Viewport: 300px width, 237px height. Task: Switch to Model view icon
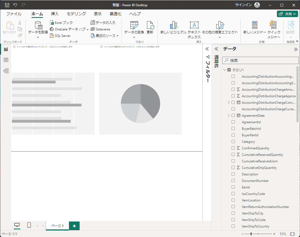[6, 71]
